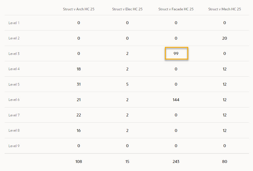Select the Struct v Arch HC 25 column header
This screenshot has height=171, width=253.
[x=79, y=9]
